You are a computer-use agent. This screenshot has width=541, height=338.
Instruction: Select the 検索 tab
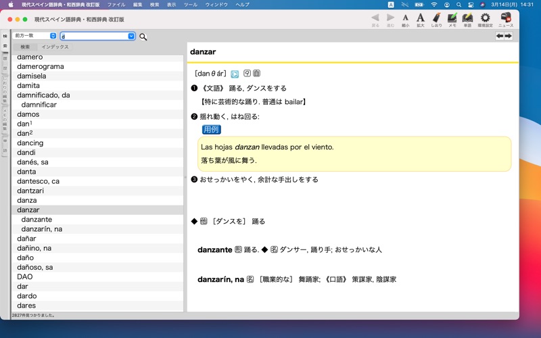25,47
